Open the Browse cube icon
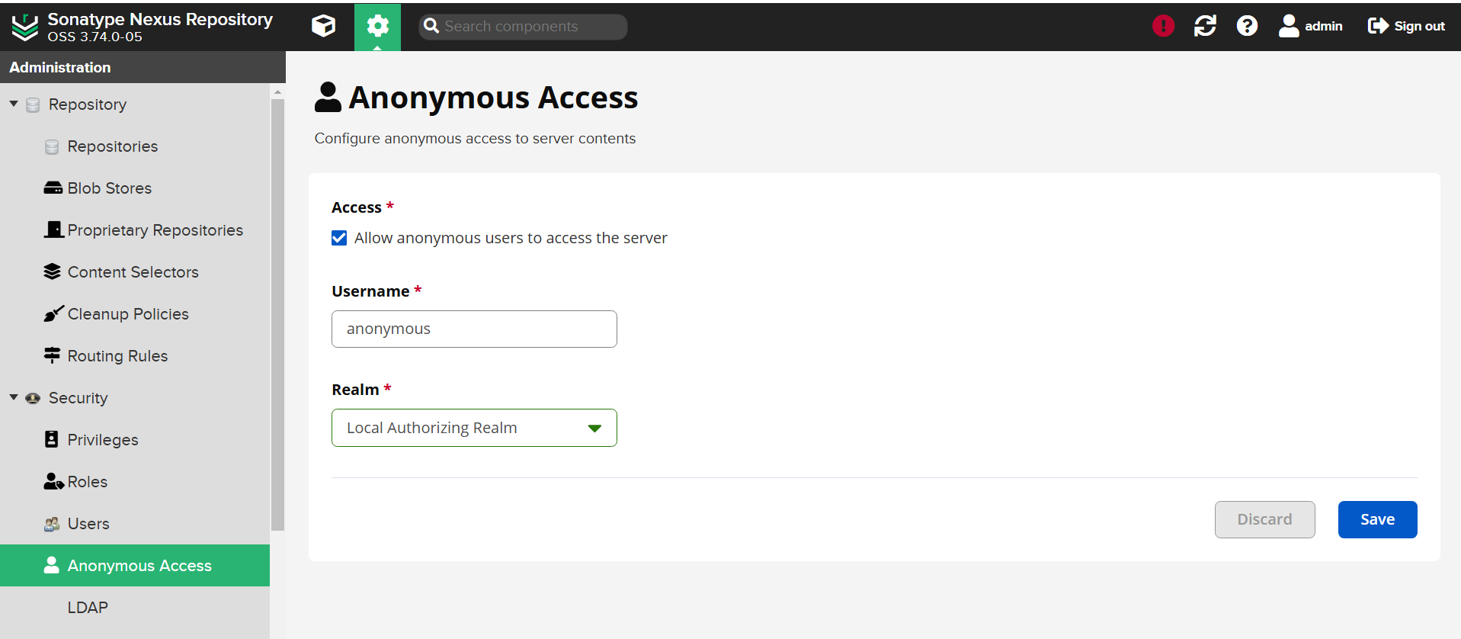Viewport: 1461px width, 639px height. [x=323, y=26]
